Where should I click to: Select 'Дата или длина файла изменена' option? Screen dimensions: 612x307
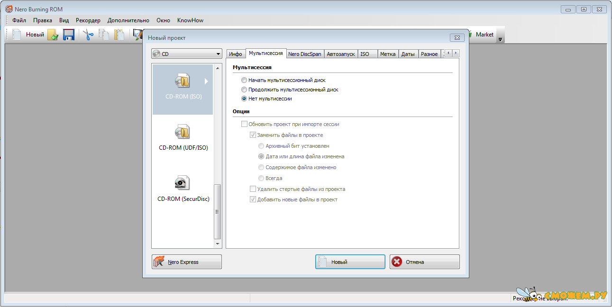pyautogui.click(x=301, y=156)
